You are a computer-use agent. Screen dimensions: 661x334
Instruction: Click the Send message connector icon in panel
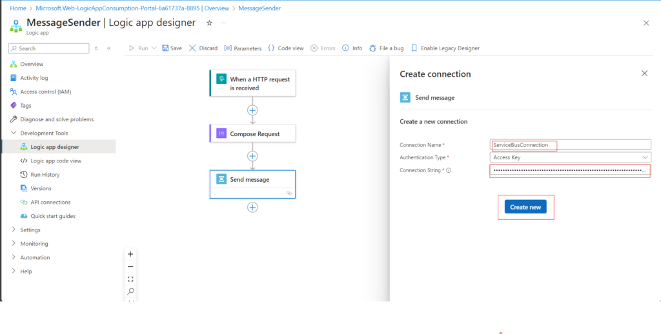[405, 98]
